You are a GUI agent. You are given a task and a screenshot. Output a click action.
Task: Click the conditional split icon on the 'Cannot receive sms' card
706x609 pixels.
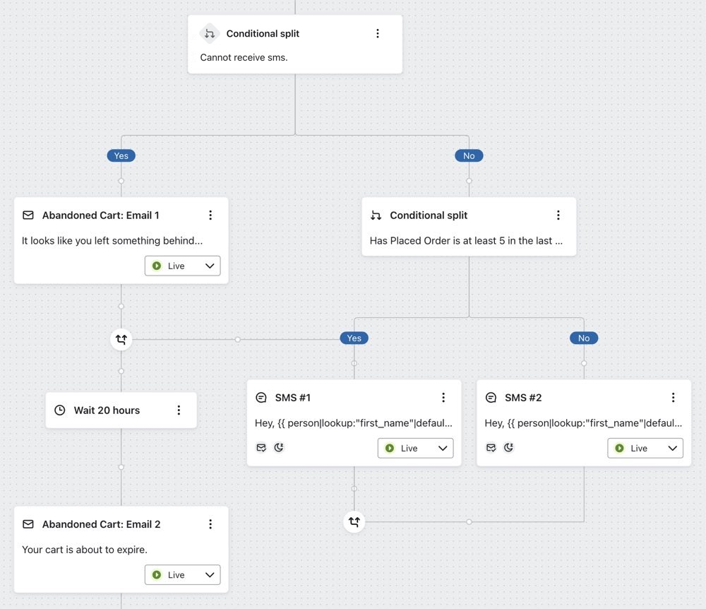click(209, 33)
